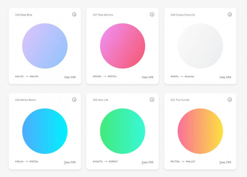The width and height of the screenshot is (247, 177).
Task: Click the download icon on Deep Blue card
Action: (x=74, y=14)
